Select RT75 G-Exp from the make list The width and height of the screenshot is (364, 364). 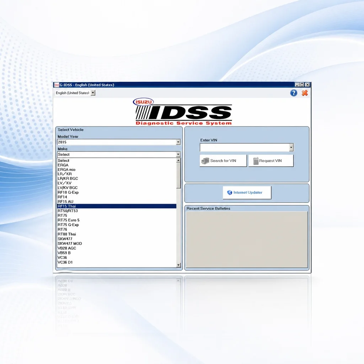point(117,225)
